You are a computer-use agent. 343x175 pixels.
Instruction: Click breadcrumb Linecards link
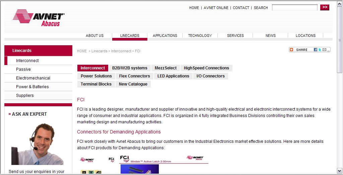pyautogui.click(x=99, y=51)
